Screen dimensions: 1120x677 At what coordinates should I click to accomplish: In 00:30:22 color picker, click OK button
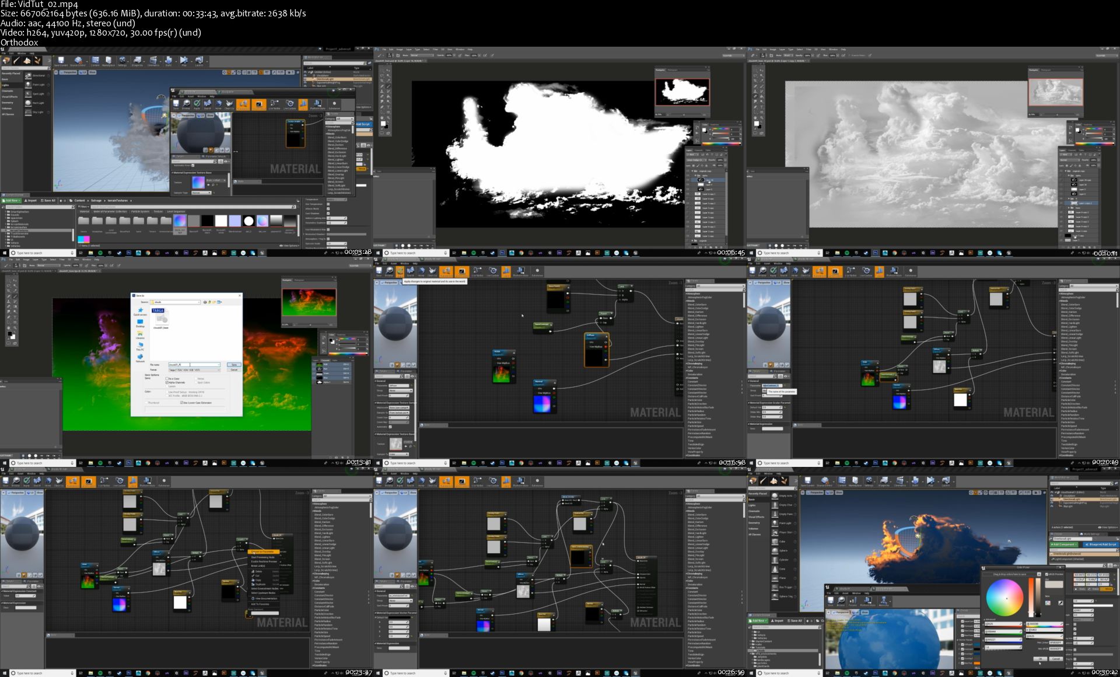[1040, 658]
